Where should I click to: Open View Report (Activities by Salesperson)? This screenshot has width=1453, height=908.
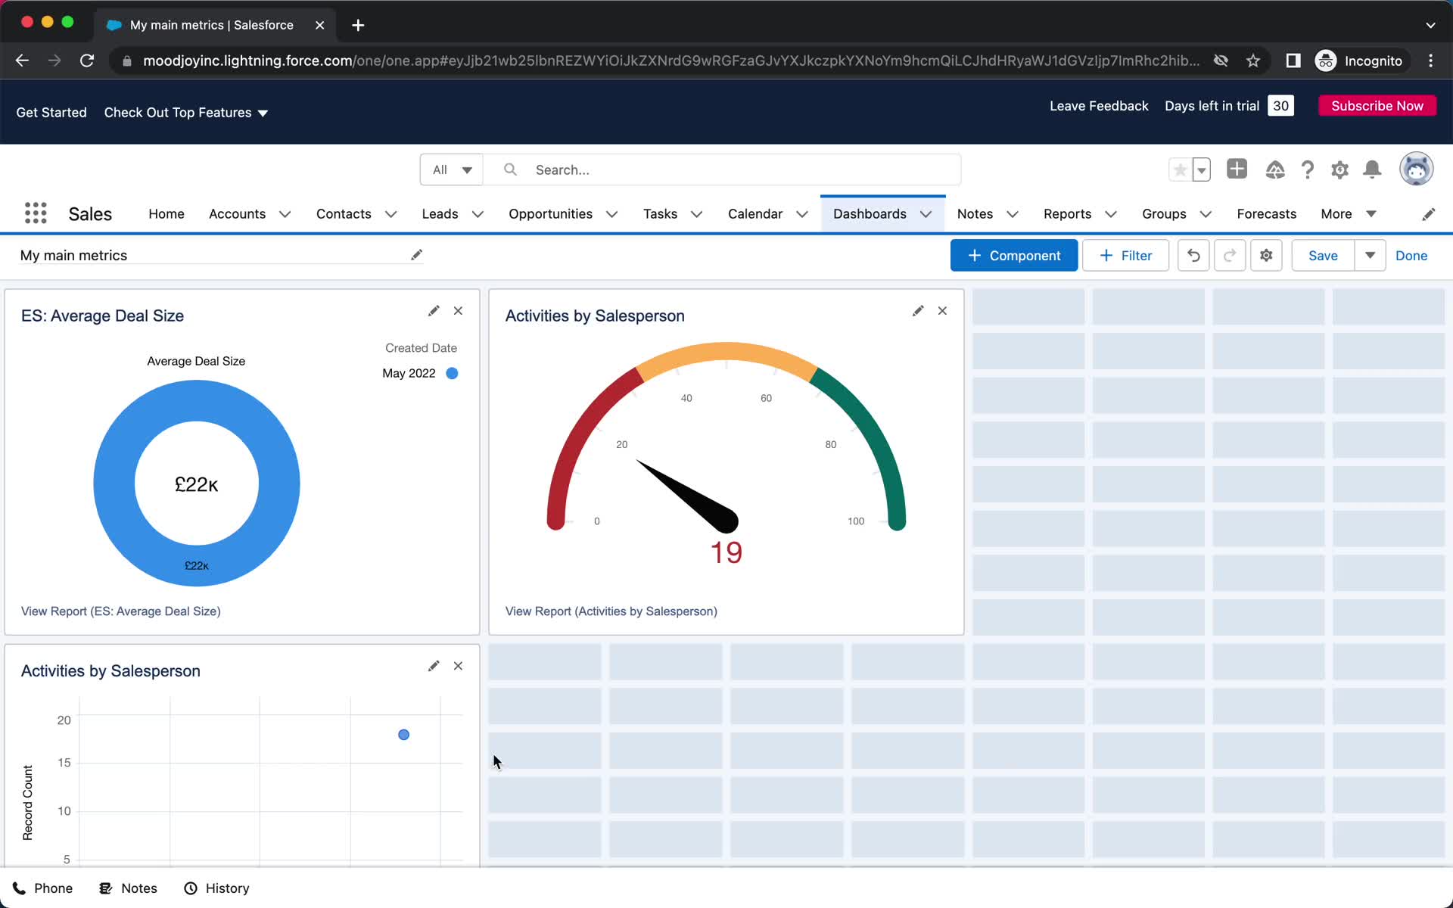pyautogui.click(x=611, y=611)
